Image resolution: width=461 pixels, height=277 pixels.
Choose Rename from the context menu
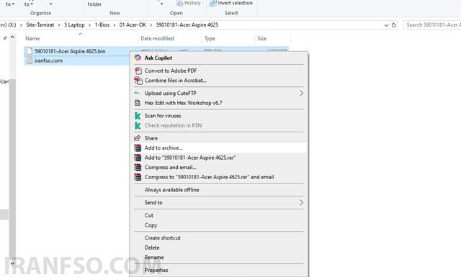[219, 258]
